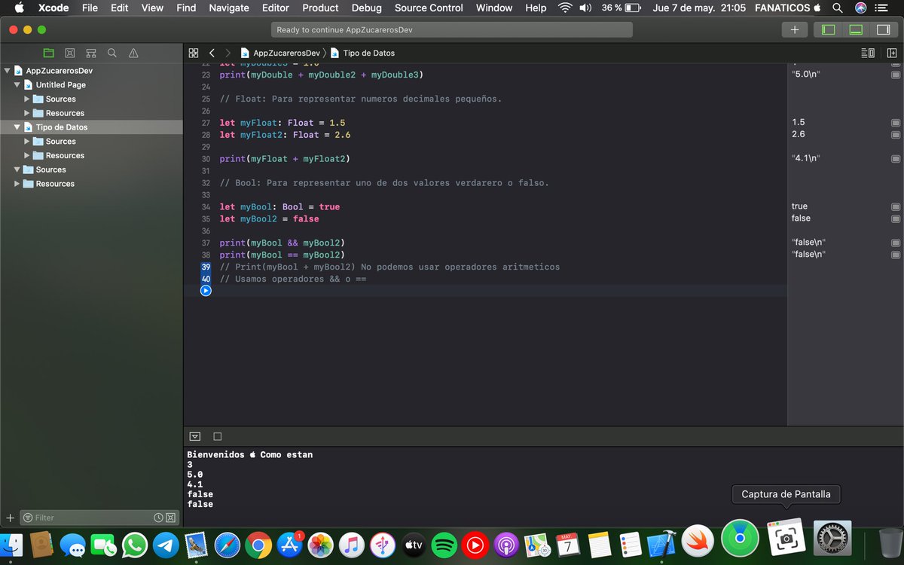Screen dimensions: 904x565
Task: Show only recent files clock filter icon
Action: [x=158, y=518]
